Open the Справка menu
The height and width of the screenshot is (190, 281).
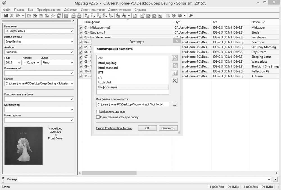click(x=140, y=10)
